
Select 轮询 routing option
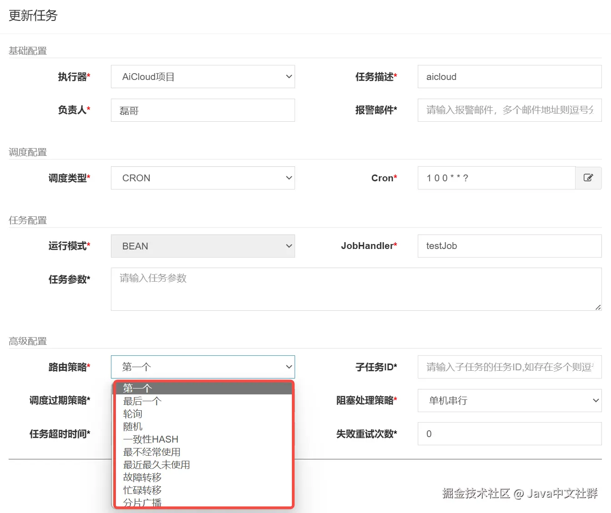203,414
